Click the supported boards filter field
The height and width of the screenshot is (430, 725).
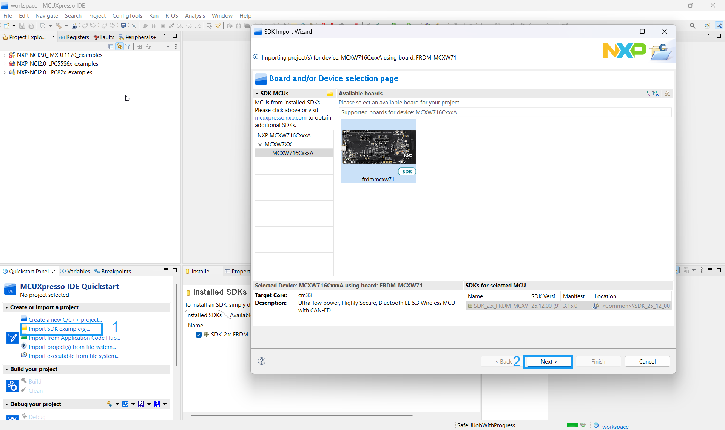505,112
